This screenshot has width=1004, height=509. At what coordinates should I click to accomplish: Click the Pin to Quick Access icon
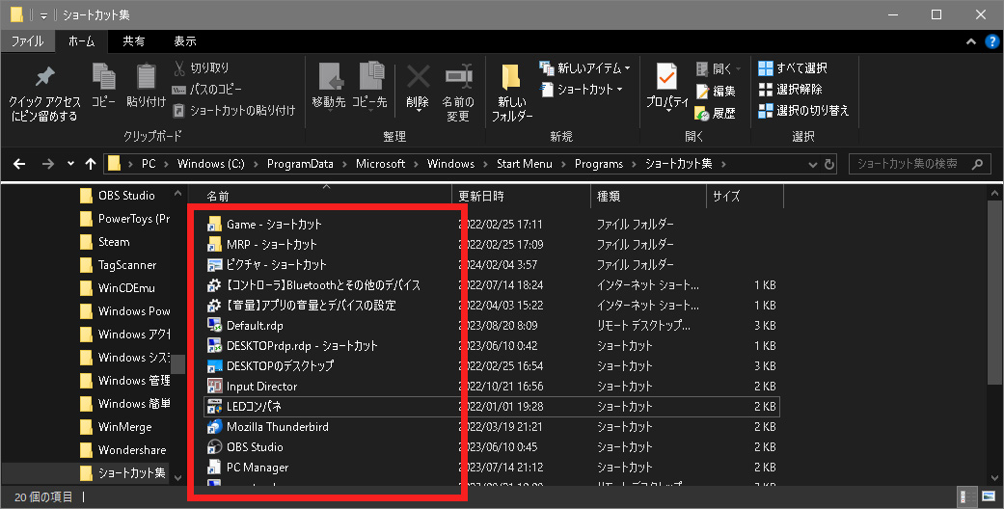click(x=44, y=78)
